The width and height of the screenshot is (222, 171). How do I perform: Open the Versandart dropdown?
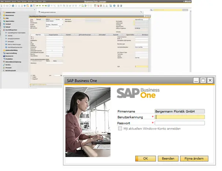click(x=62, y=47)
